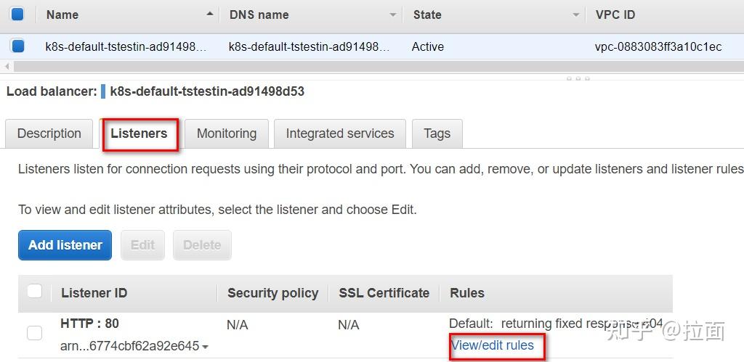
Task: Click the Name column sort arrow
Action: click(x=210, y=15)
